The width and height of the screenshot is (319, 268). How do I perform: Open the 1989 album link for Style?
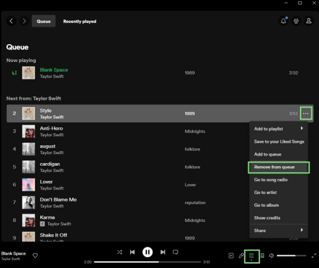pos(189,113)
